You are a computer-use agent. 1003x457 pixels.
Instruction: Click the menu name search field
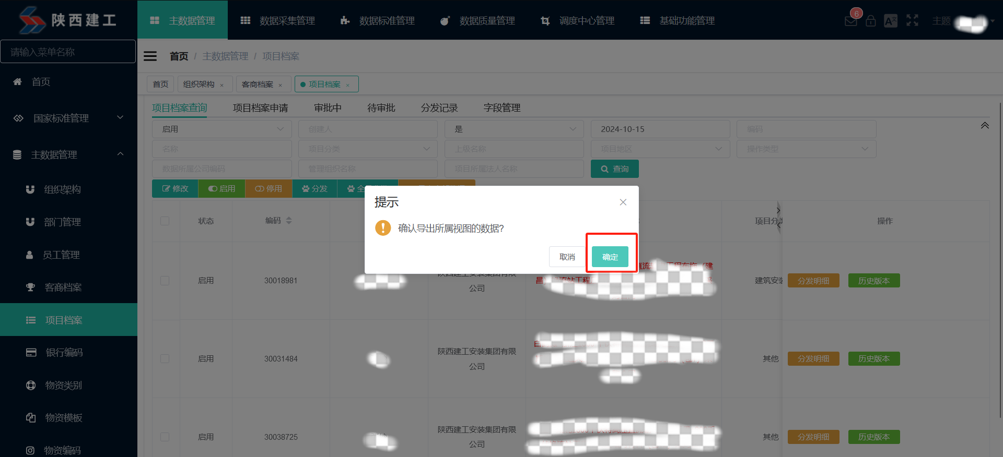pos(68,52)
